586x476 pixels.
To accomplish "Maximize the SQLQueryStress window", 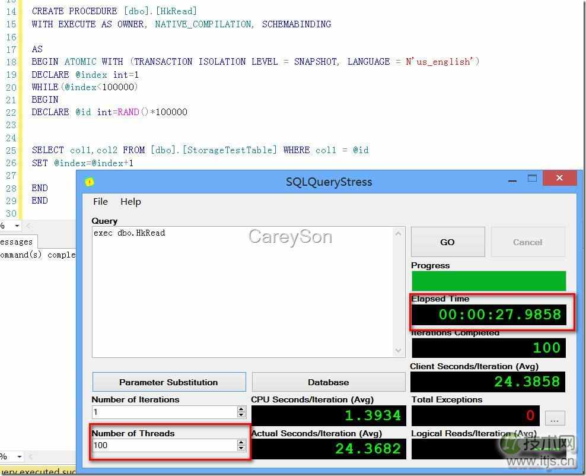I will coord(532,179).
